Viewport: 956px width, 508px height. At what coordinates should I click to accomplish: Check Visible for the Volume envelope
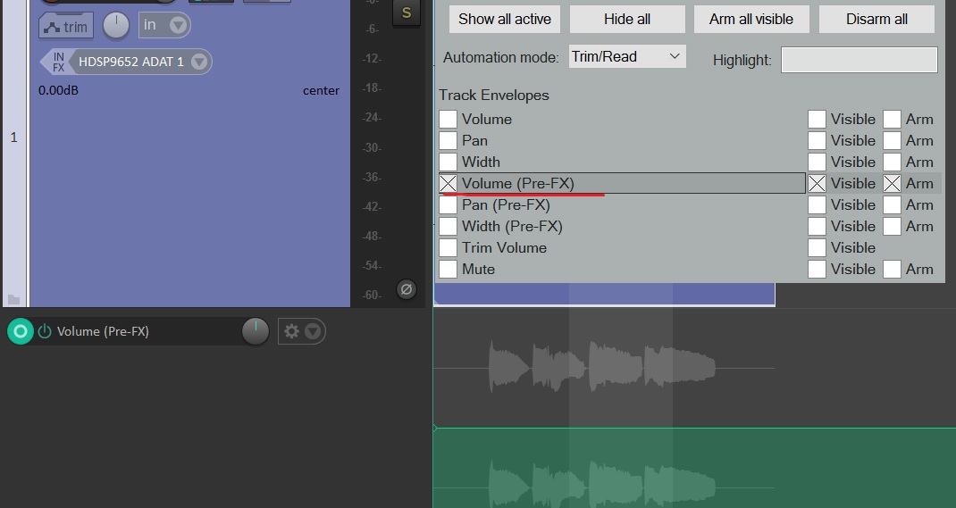(x=817, y=120)
